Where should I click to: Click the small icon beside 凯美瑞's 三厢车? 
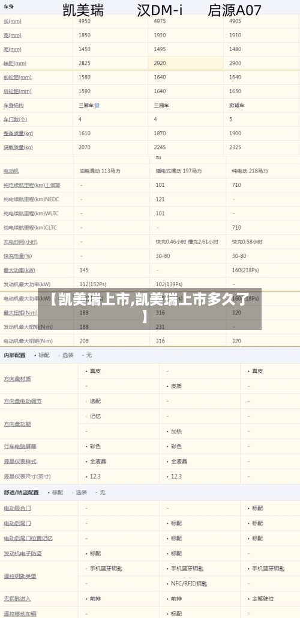97,105
